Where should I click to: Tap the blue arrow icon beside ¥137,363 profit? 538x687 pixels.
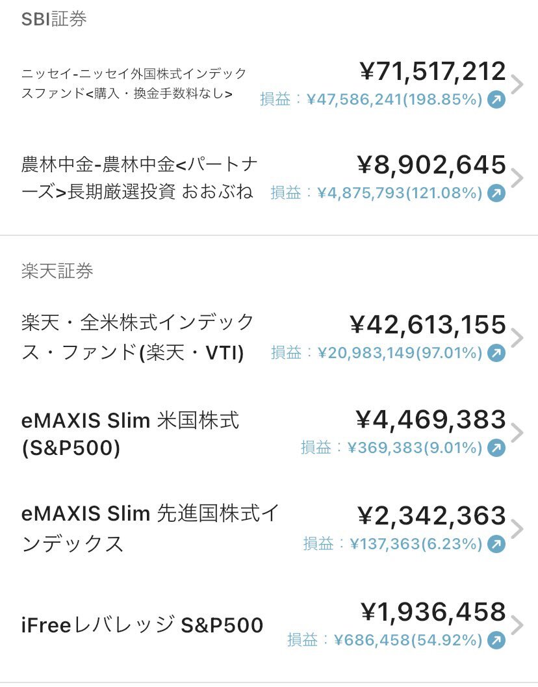point(496,544)
